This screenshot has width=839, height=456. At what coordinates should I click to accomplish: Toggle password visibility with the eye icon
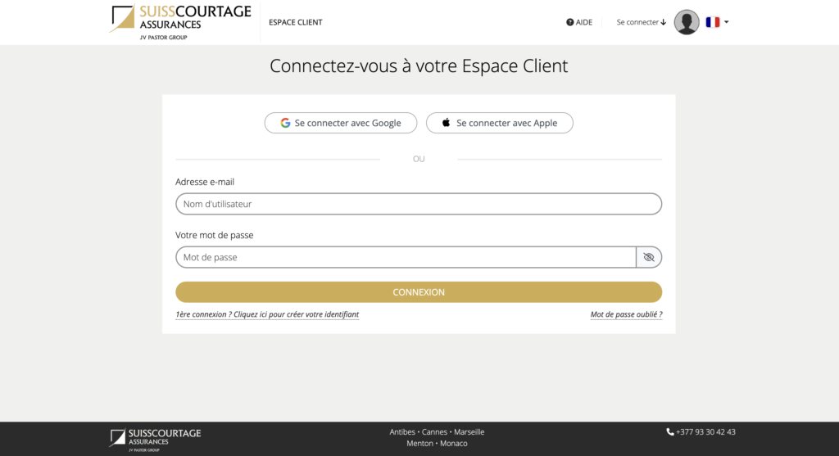point(649,257)
